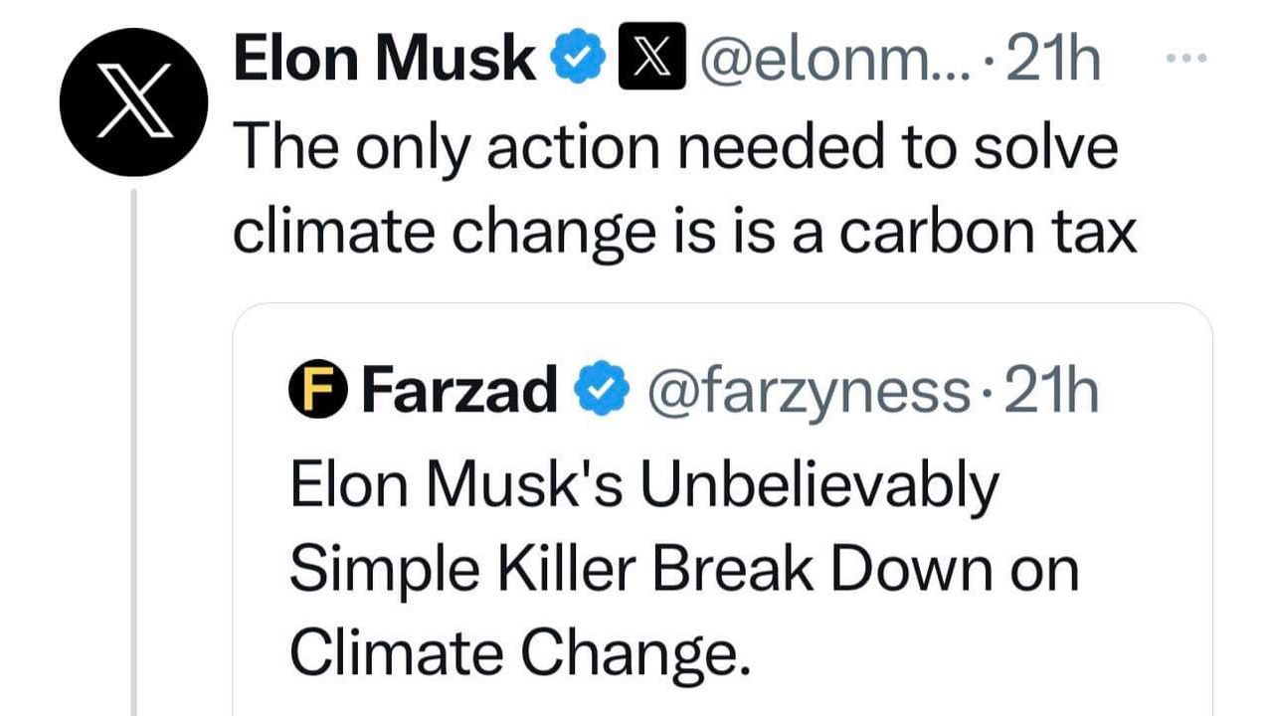Open the three-dot more options menu
Screen dimensions: 1273x716
click(1185, 59)
